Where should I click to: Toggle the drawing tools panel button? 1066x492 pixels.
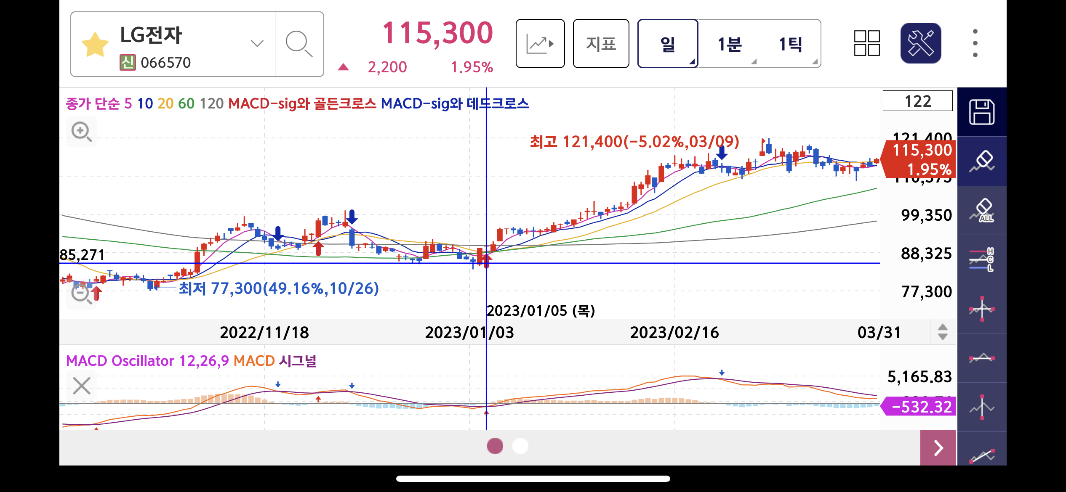(x=921, y=43)
